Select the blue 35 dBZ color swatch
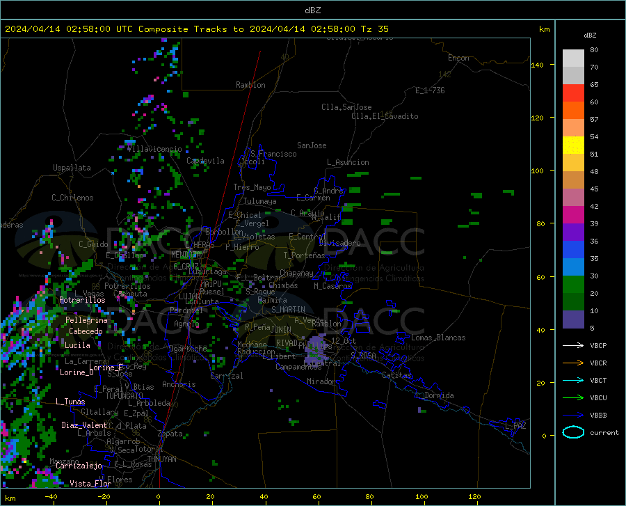 pyautogui.click(x=573, y=250)
